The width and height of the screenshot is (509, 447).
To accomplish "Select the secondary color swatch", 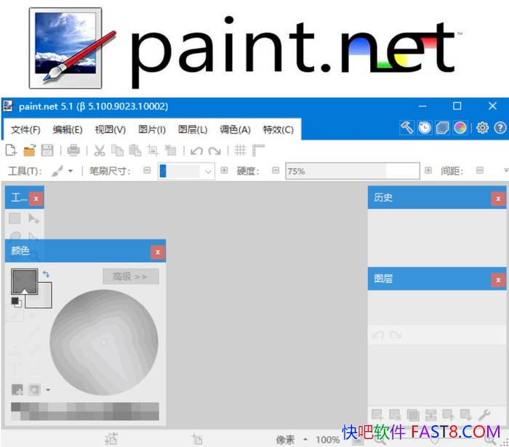I will click(x=44, y=300).
